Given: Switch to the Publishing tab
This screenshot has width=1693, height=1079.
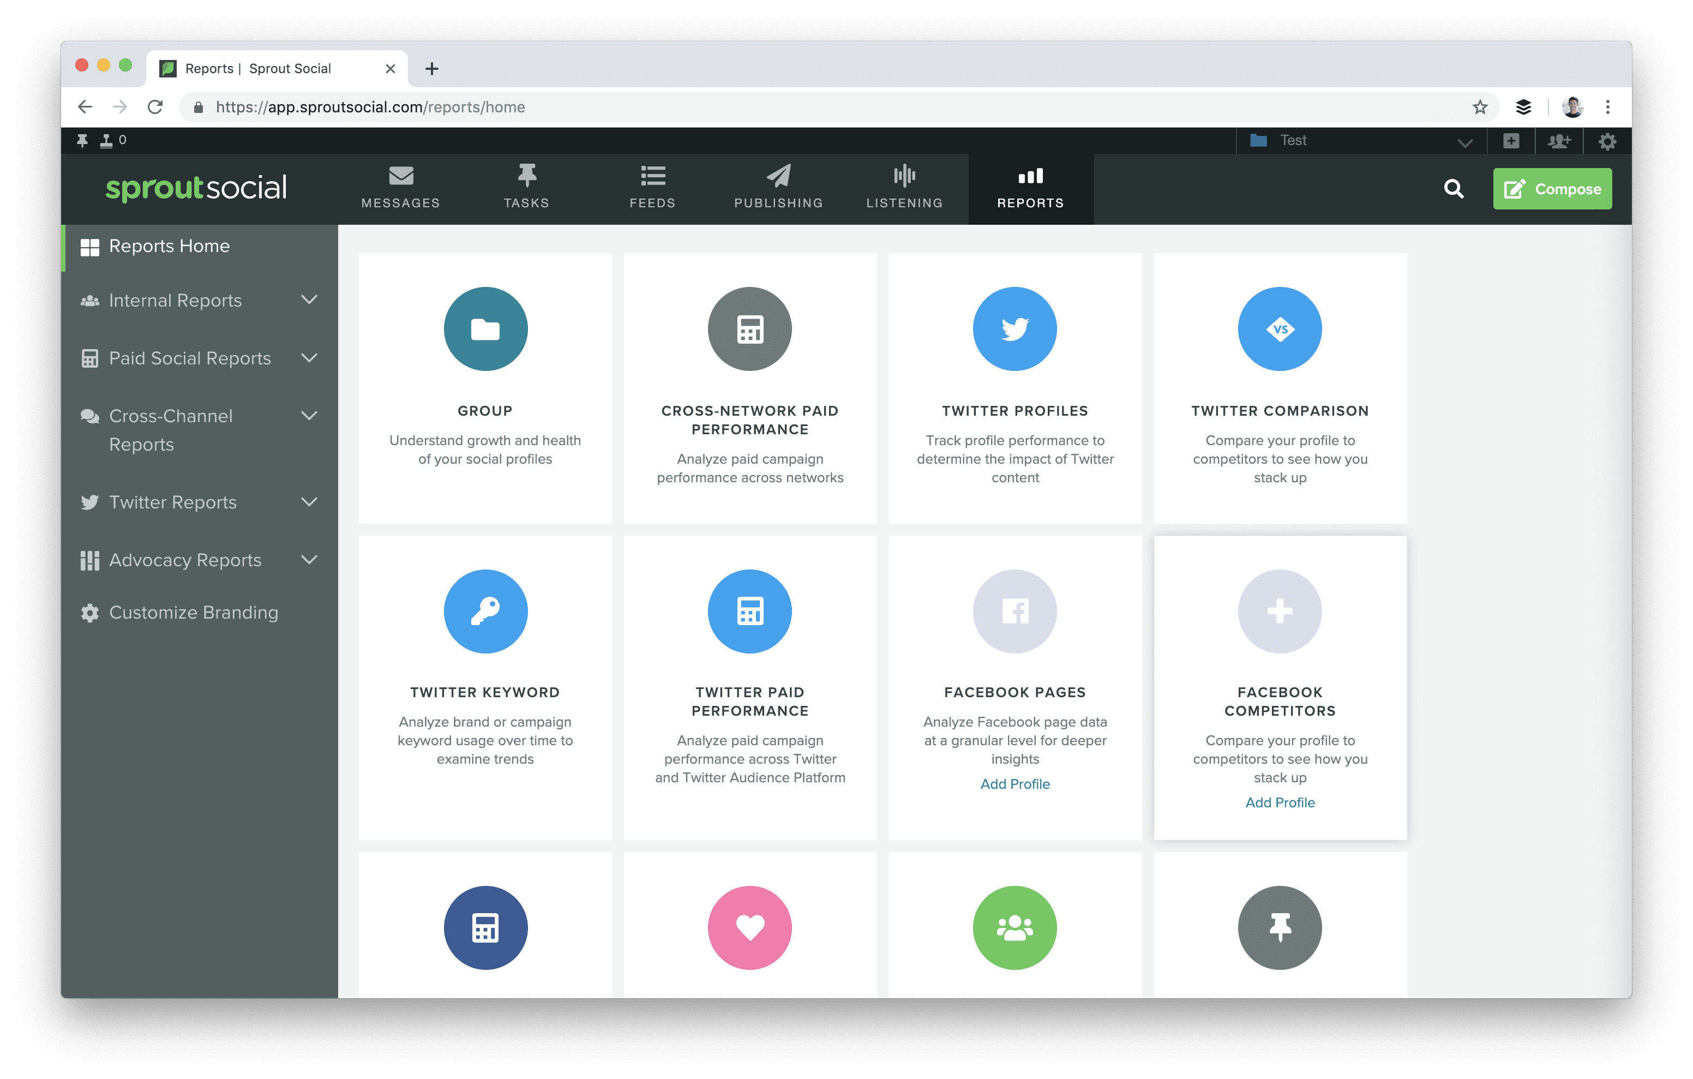Looking at the screenshot, I should click(777, 189).
